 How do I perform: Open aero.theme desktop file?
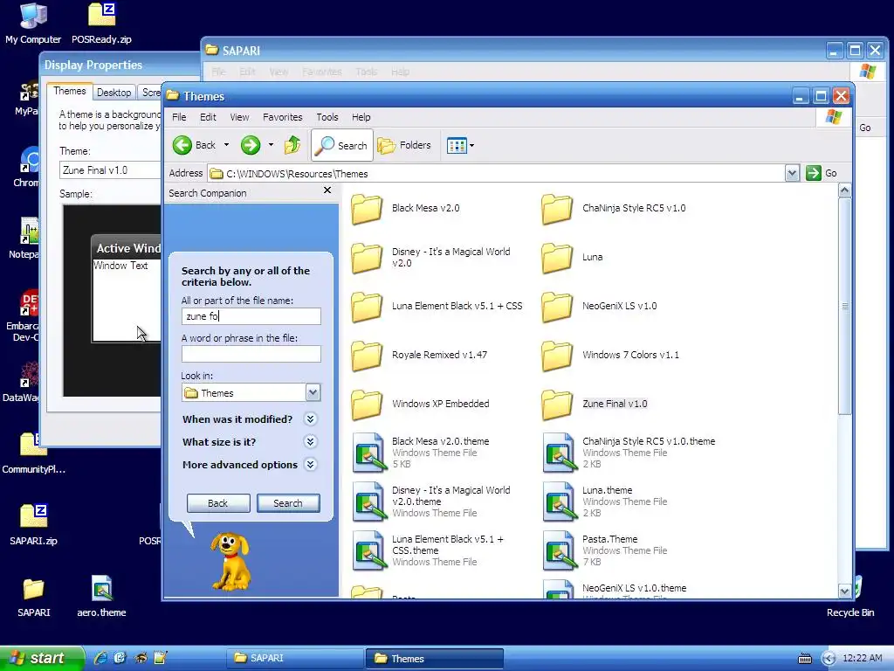[x=101, y=597]
